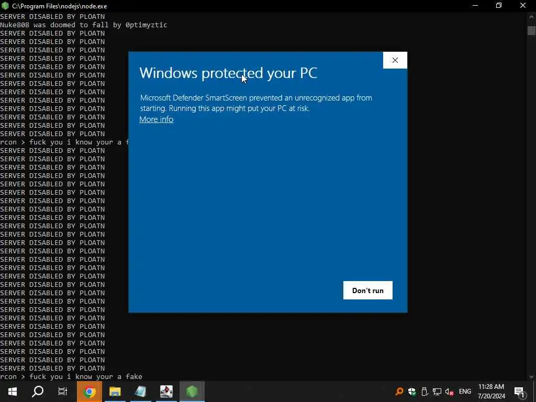Image resolution: width=536 pixels, height=402 pixels.
Task: Click the safely remove hardware USB tray icon
Action: (x=424, y=392)
